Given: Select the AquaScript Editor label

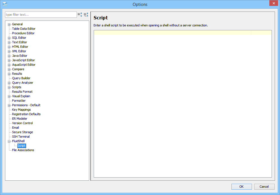Looking at the screenshot, I should (x=24, y=65).
